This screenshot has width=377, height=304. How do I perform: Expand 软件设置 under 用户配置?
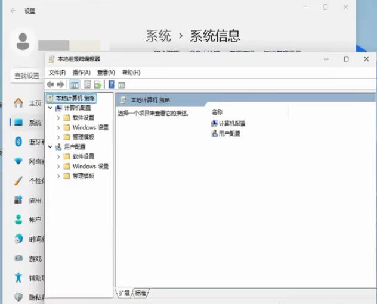pos(58,157)
